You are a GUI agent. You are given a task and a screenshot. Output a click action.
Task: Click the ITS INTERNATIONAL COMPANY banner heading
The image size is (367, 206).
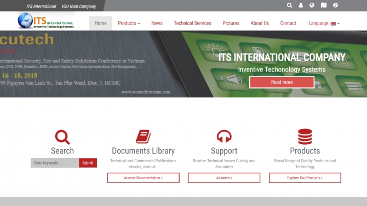coord(282,57)
